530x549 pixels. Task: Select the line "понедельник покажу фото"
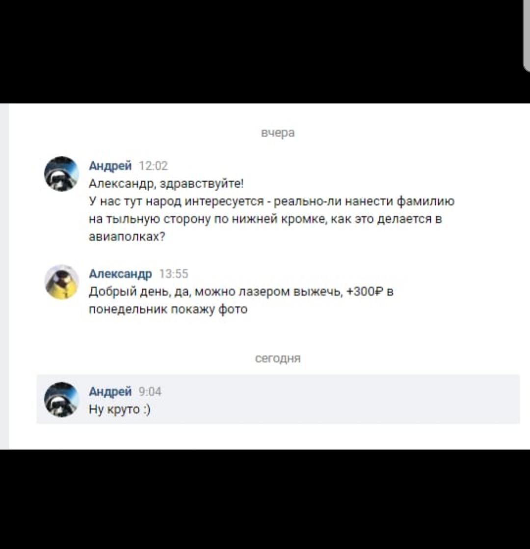pos(168,309)
